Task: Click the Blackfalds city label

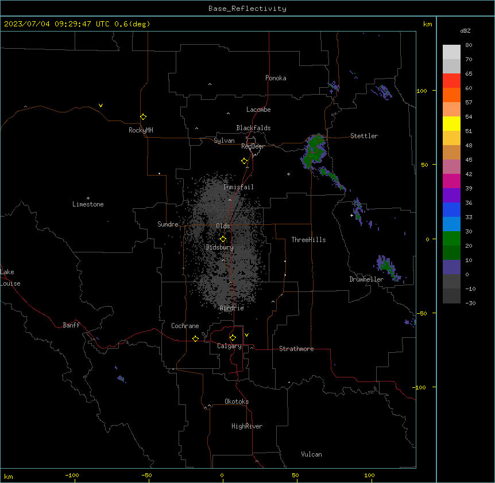Action: point(253,128)
